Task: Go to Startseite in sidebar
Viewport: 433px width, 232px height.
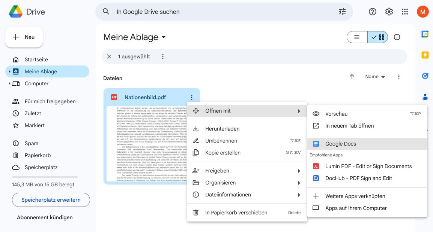Action: (47, 59)
